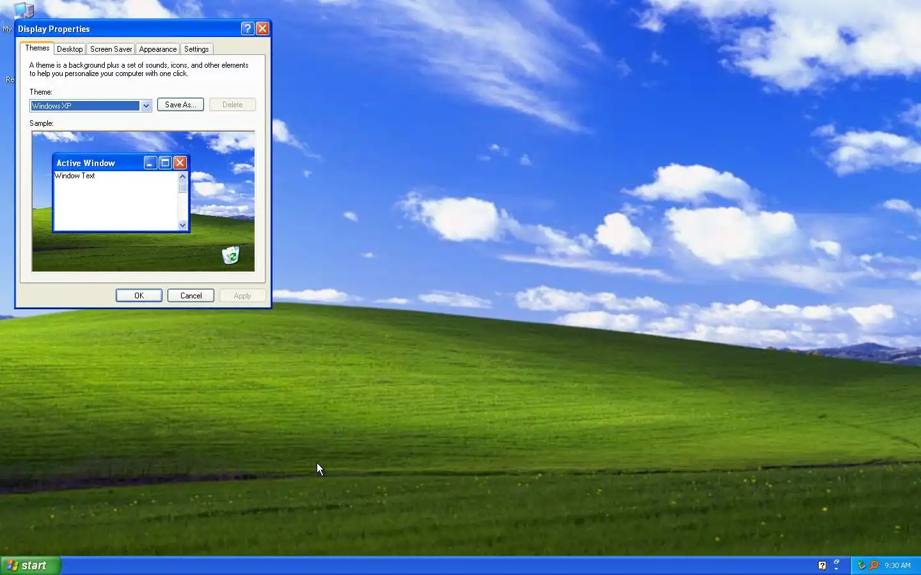Click the Help question mark title bar button
The image size is (921, 575).
(x=248, y=29)
